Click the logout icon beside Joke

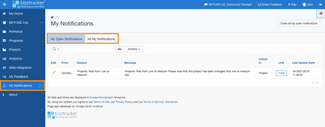[x=320, y=4]
